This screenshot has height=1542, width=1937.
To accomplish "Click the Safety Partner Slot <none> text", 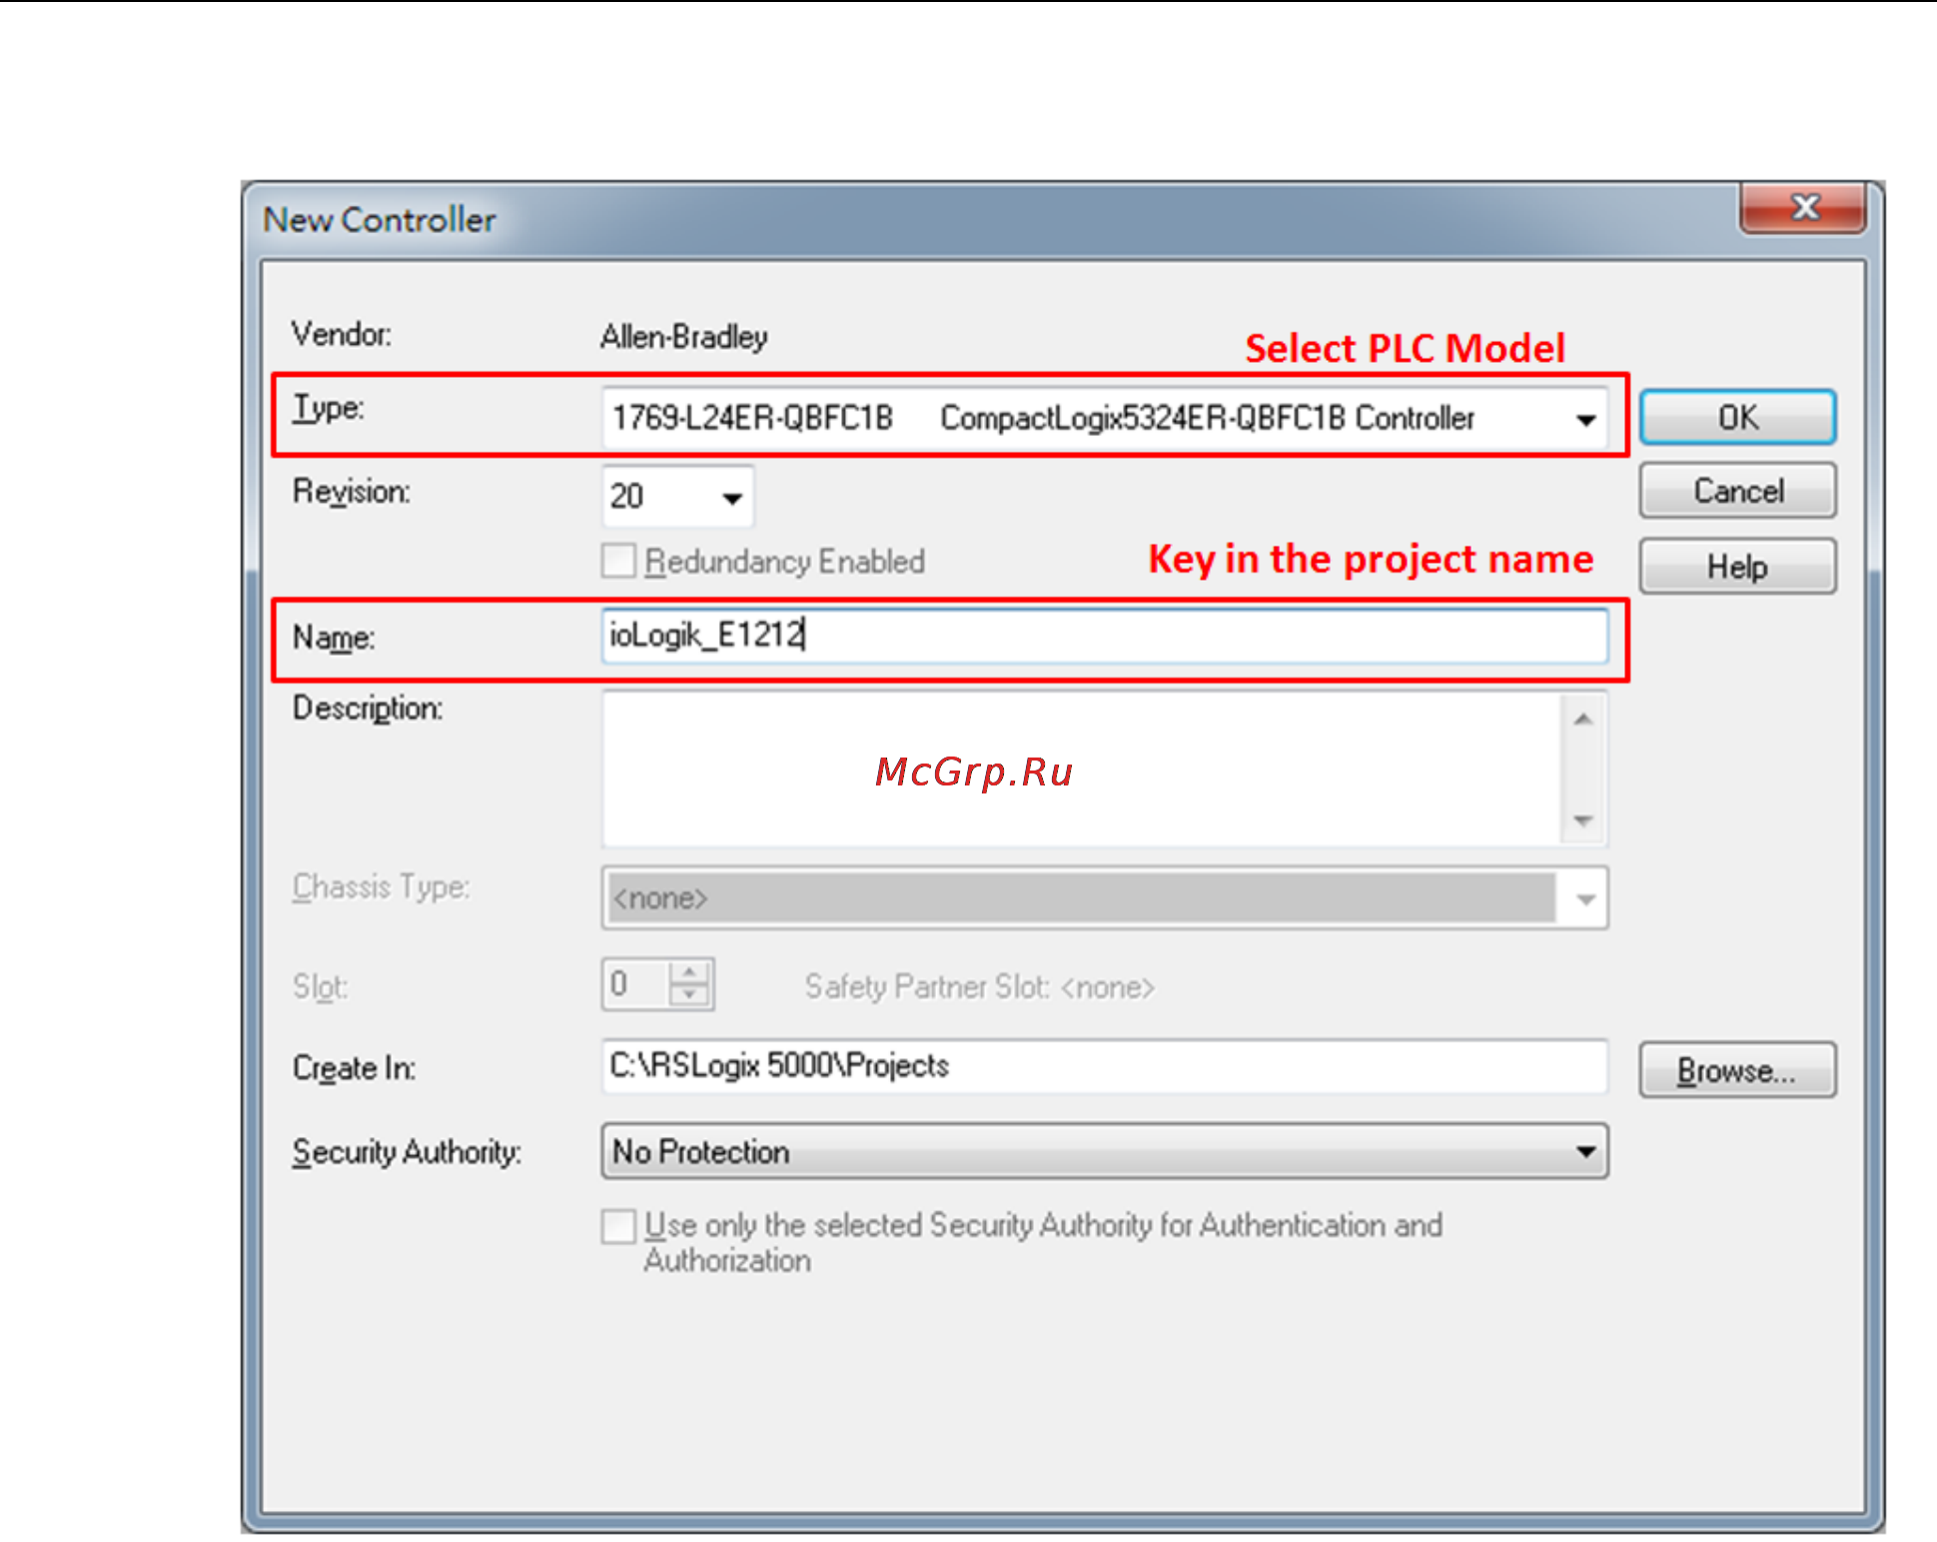I will (979, 986).
